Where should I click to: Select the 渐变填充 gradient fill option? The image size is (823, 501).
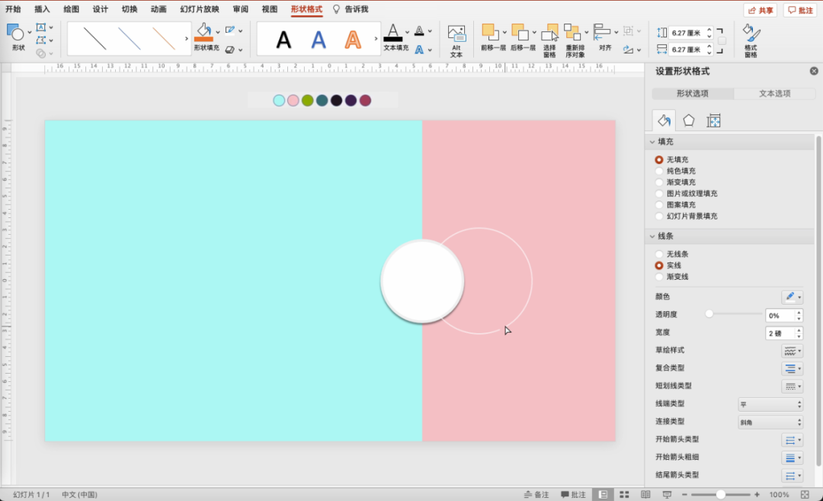(x=659, y=182)
